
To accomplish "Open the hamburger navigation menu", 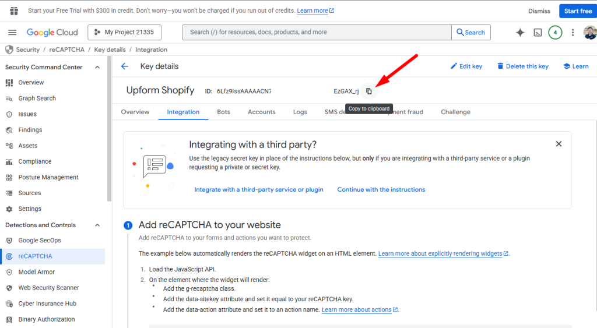I will (x=12, y=33).
